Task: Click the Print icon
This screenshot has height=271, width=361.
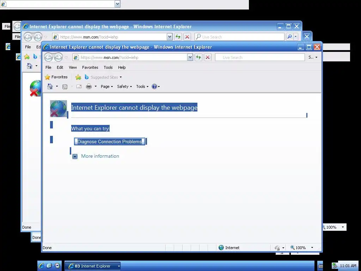Action: point(89,87)
